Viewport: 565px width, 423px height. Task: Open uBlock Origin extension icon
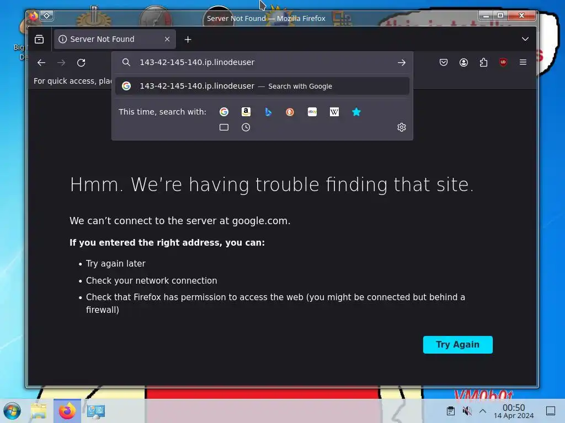[503, 62]
